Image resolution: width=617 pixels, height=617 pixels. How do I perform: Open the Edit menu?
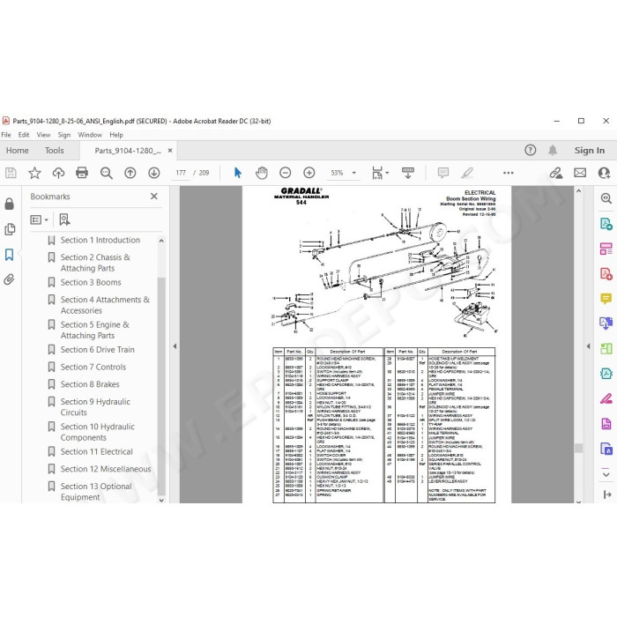click(x=24, y=135)
